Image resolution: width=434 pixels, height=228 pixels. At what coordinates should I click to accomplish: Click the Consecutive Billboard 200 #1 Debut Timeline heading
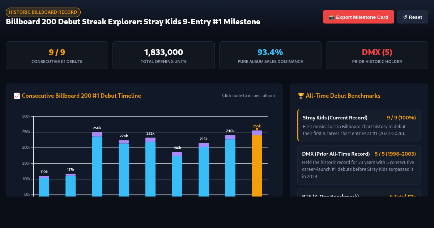[x=81, y=96]
